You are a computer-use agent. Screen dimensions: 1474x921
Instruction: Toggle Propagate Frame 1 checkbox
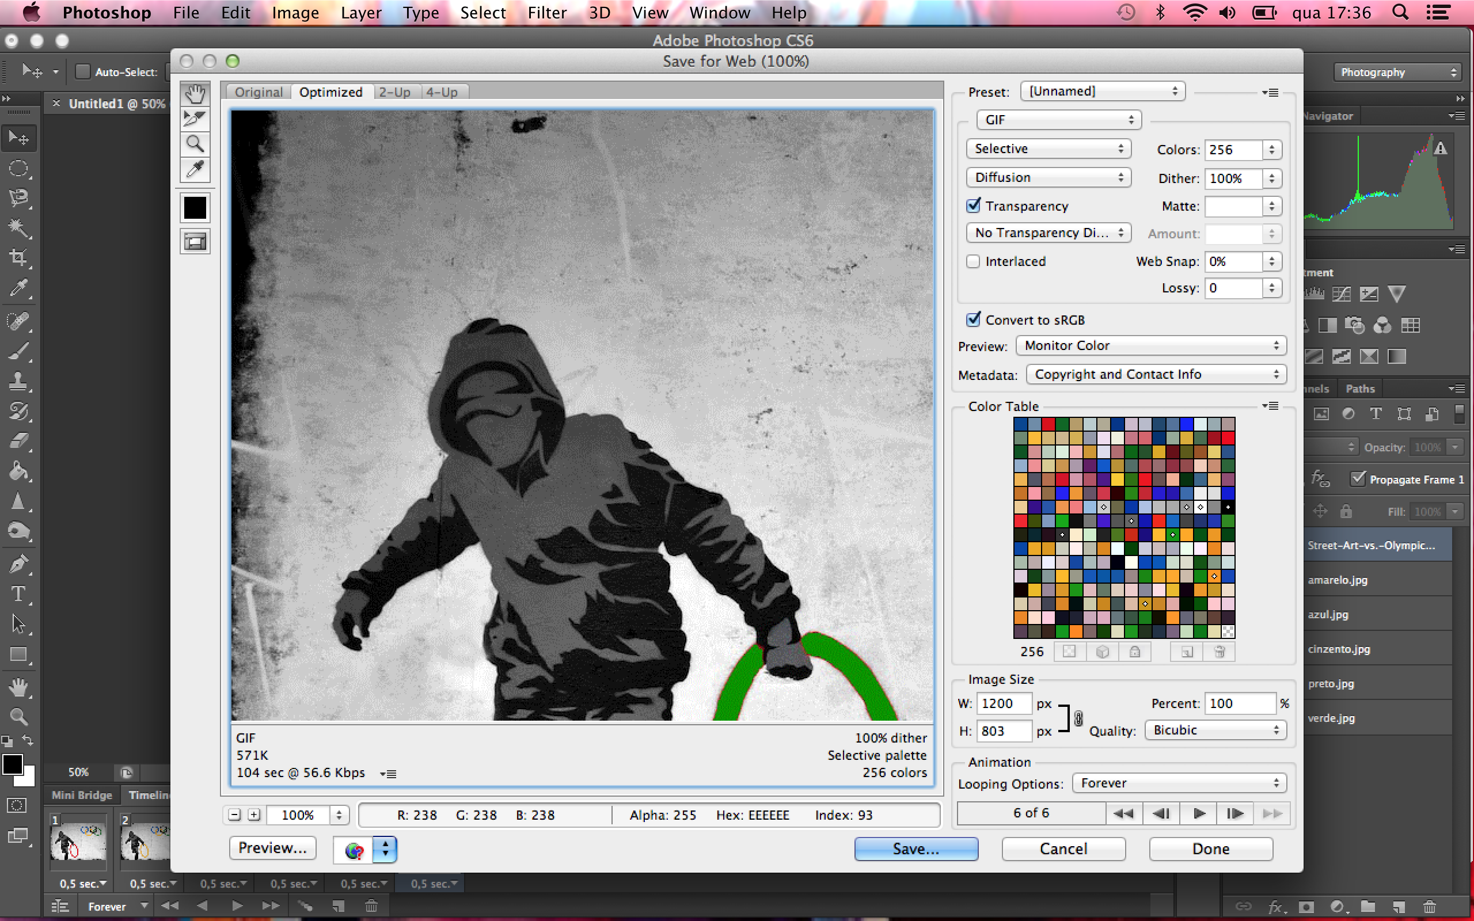pos(1358,479)
